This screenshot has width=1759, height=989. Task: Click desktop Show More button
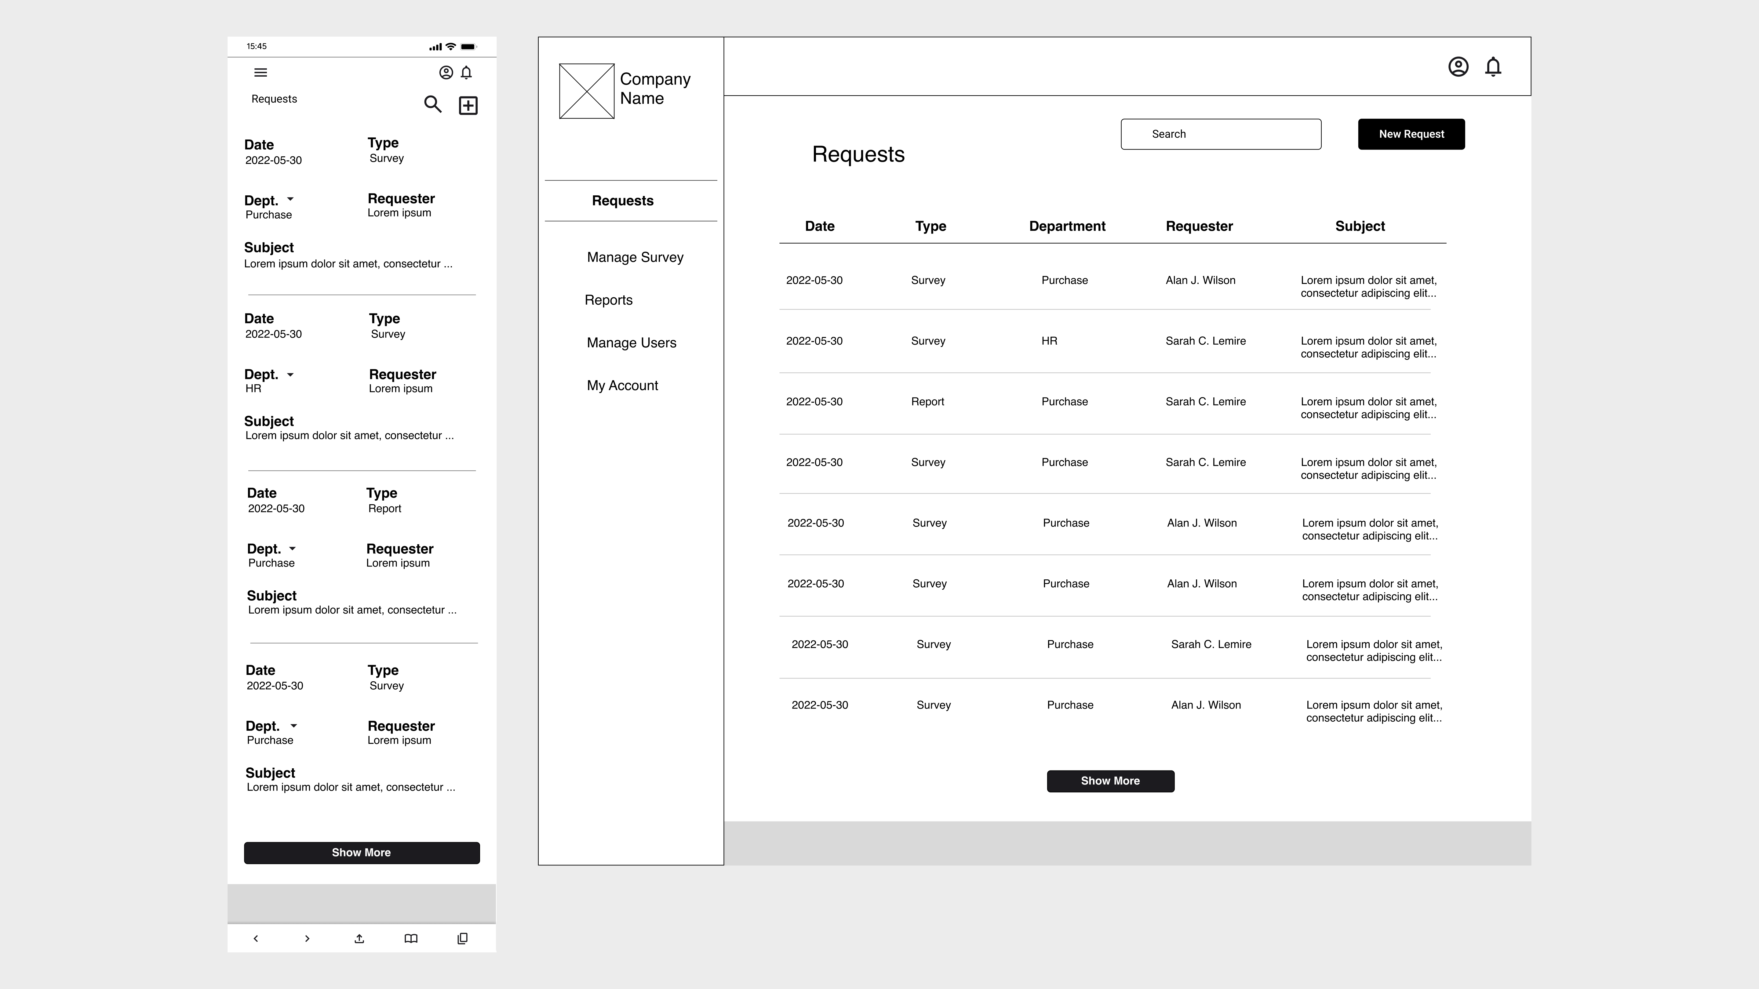(1110, 781)
